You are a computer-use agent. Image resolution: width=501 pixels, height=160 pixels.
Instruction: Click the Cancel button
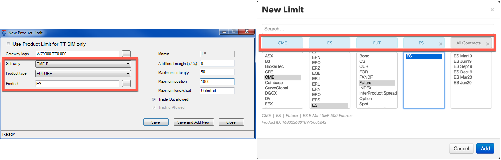click(461, 149)
